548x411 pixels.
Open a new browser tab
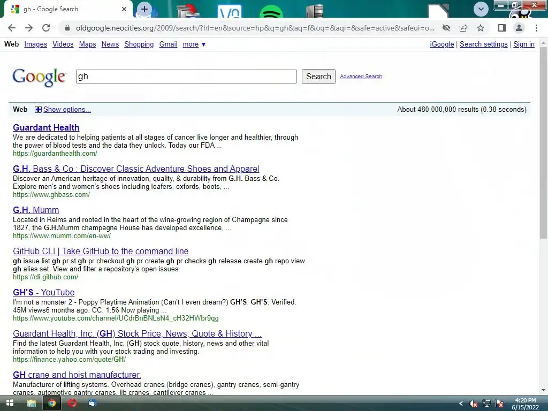pyautogui.click(x=144, y=9)
